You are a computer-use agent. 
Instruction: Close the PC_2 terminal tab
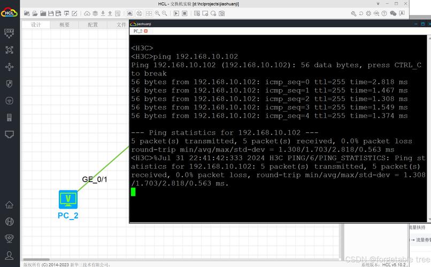[x=145, y=31]
